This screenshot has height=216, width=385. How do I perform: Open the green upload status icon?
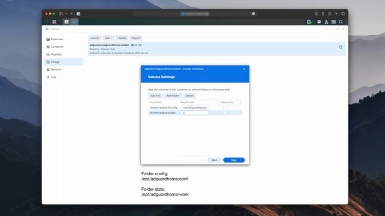point(309,22)
